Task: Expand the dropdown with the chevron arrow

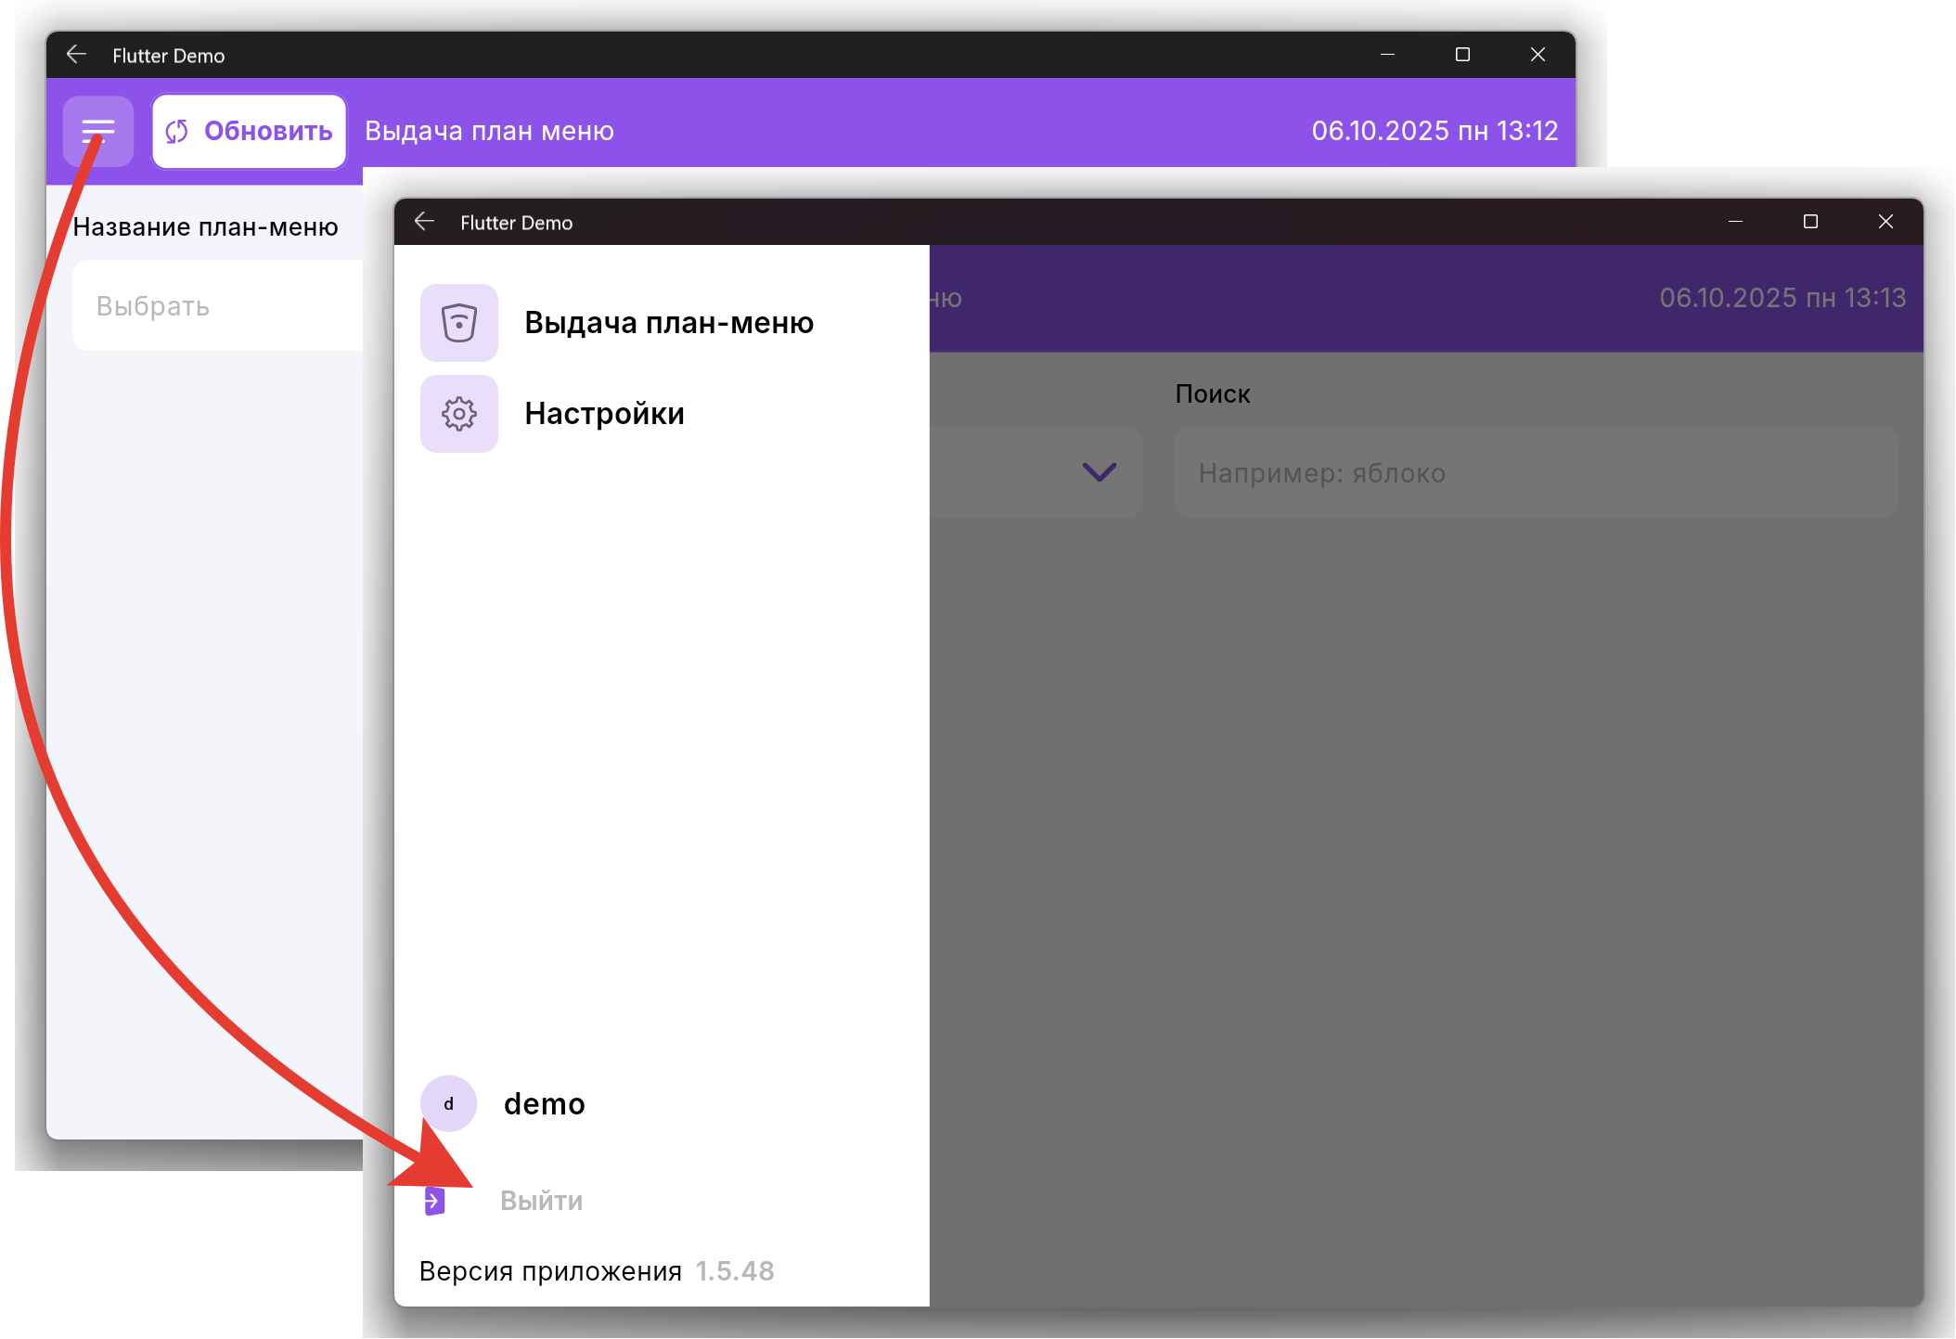Action: [x=1099, y=472]
